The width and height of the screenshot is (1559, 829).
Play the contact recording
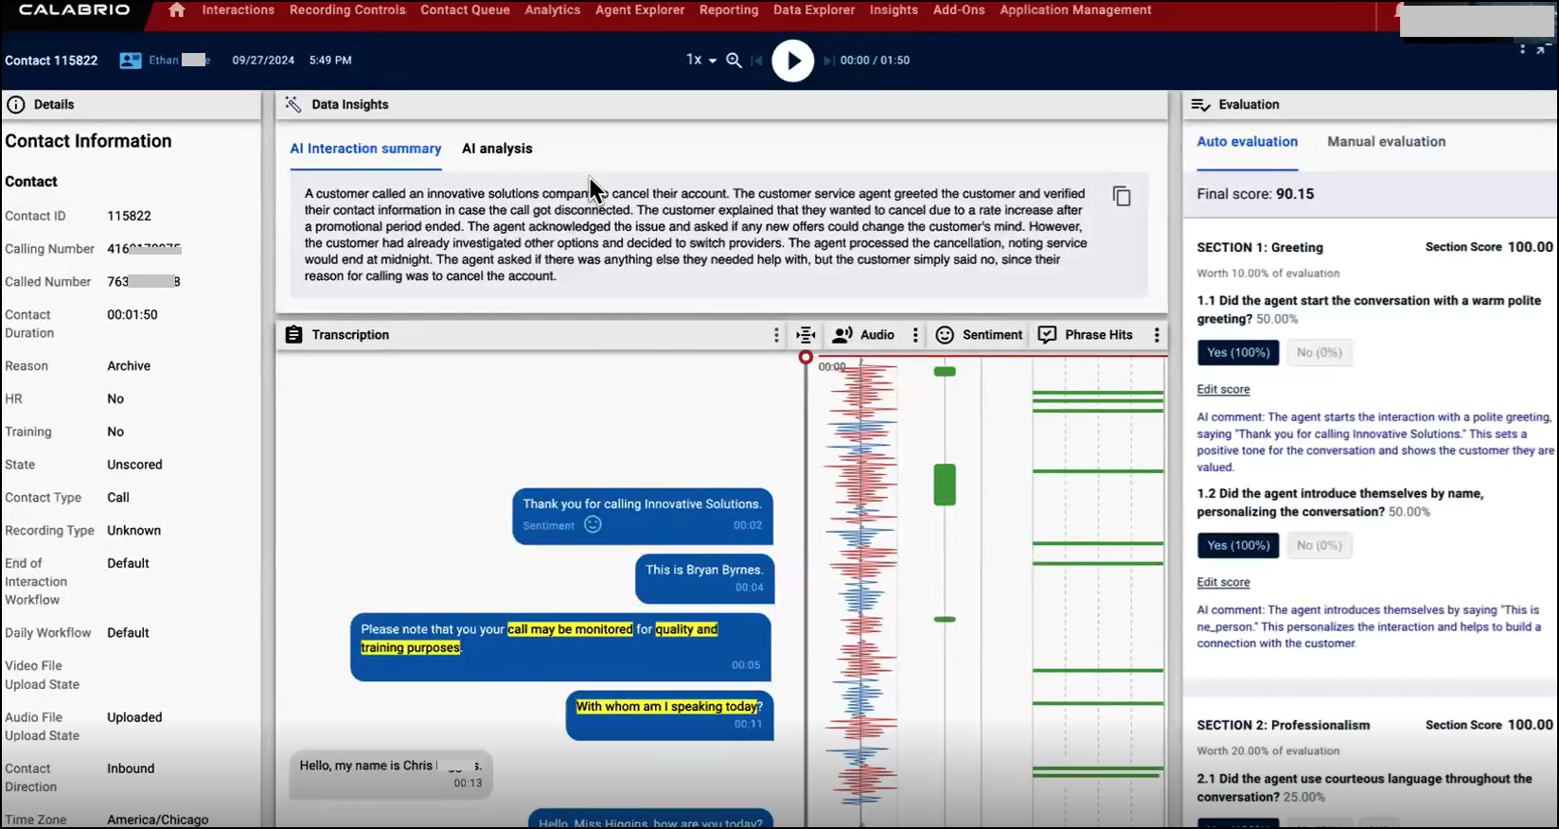[792, 61]
